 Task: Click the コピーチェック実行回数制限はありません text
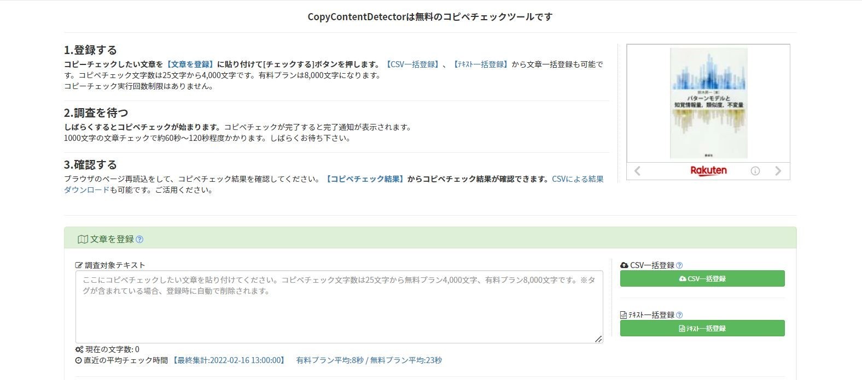click(x=138, y=86)
